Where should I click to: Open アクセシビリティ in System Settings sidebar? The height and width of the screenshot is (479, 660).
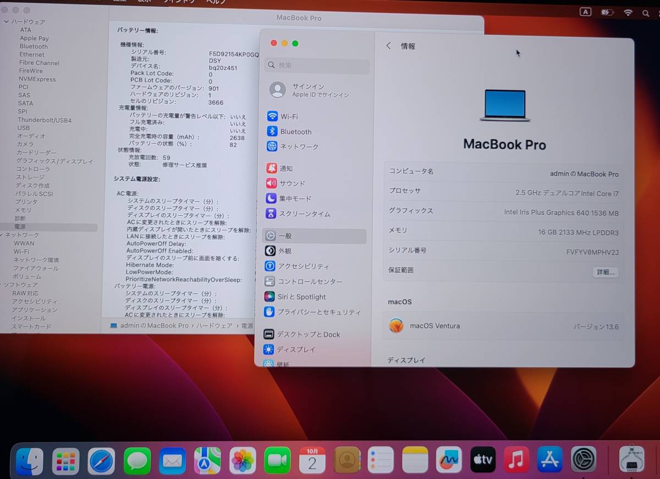click(297, 266)
